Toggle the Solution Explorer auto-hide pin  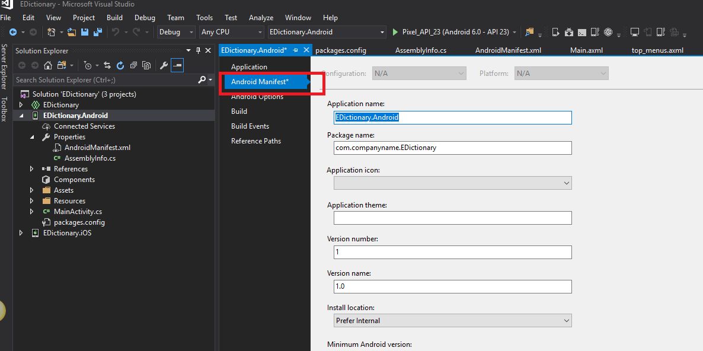click(x=198, y=50)
